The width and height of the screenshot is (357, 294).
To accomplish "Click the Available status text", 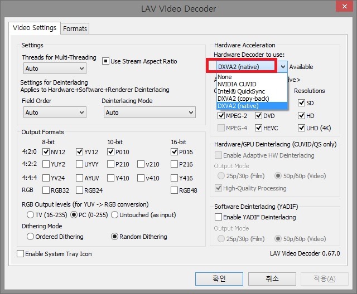I will point(301,67).
